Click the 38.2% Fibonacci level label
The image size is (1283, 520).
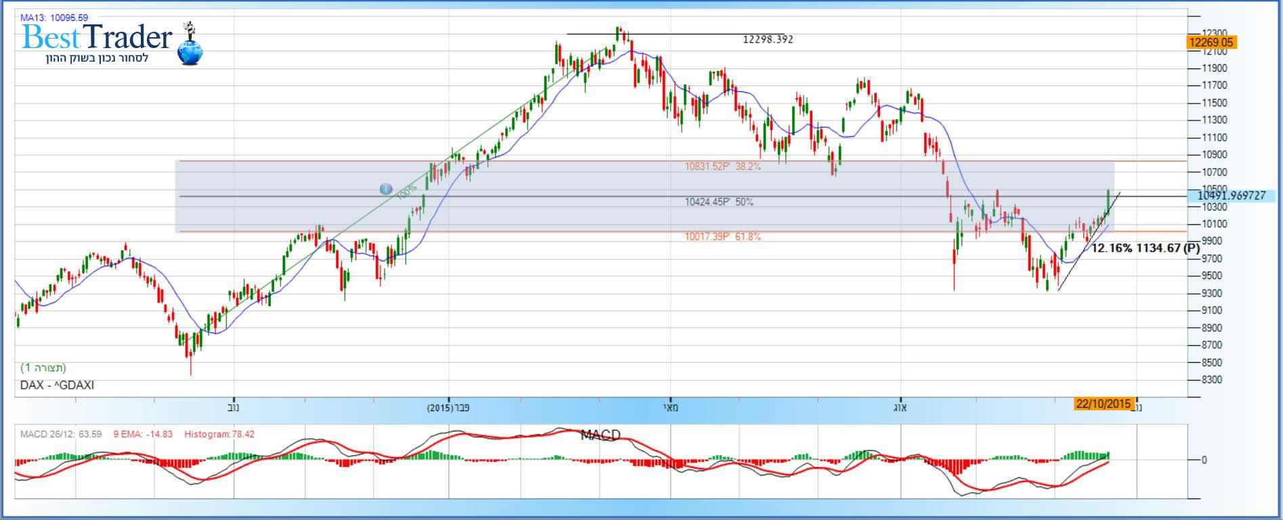(x=722, y=167)
